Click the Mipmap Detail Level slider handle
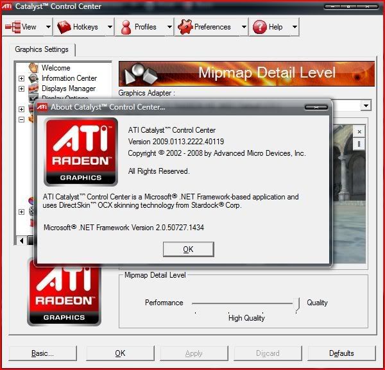The height and width of the screenshot is (370, 385). tap(296, 303)
